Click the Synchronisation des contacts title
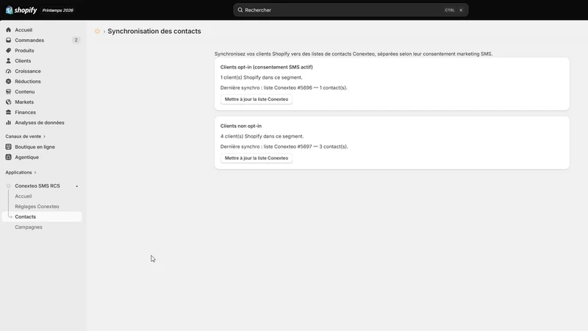 (x=154, y=31)
